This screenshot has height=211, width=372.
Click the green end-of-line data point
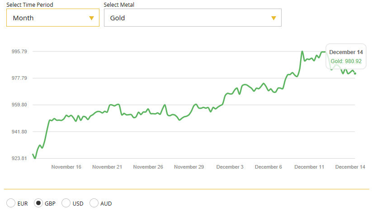[x=355, y=73]
